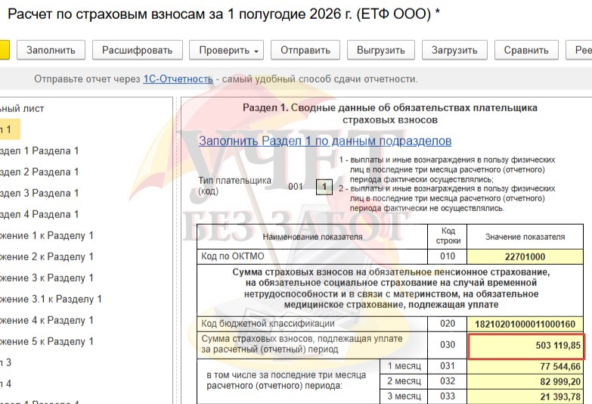Click the Наименование показателя column header
This screenshot has height=404, width=592.
click(x=312, y=237)
